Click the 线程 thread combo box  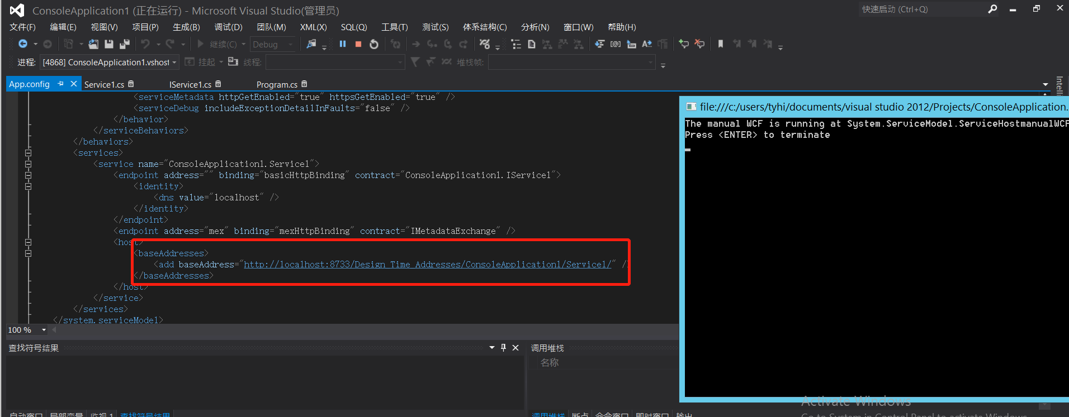(335, 62)
